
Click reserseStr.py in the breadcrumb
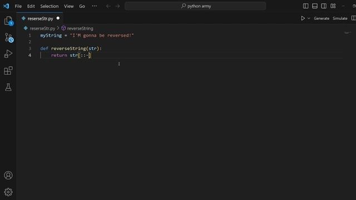click(42, 28)
